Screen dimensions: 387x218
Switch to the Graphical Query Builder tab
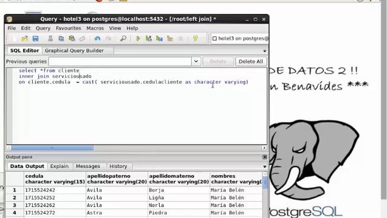[74, 50]
